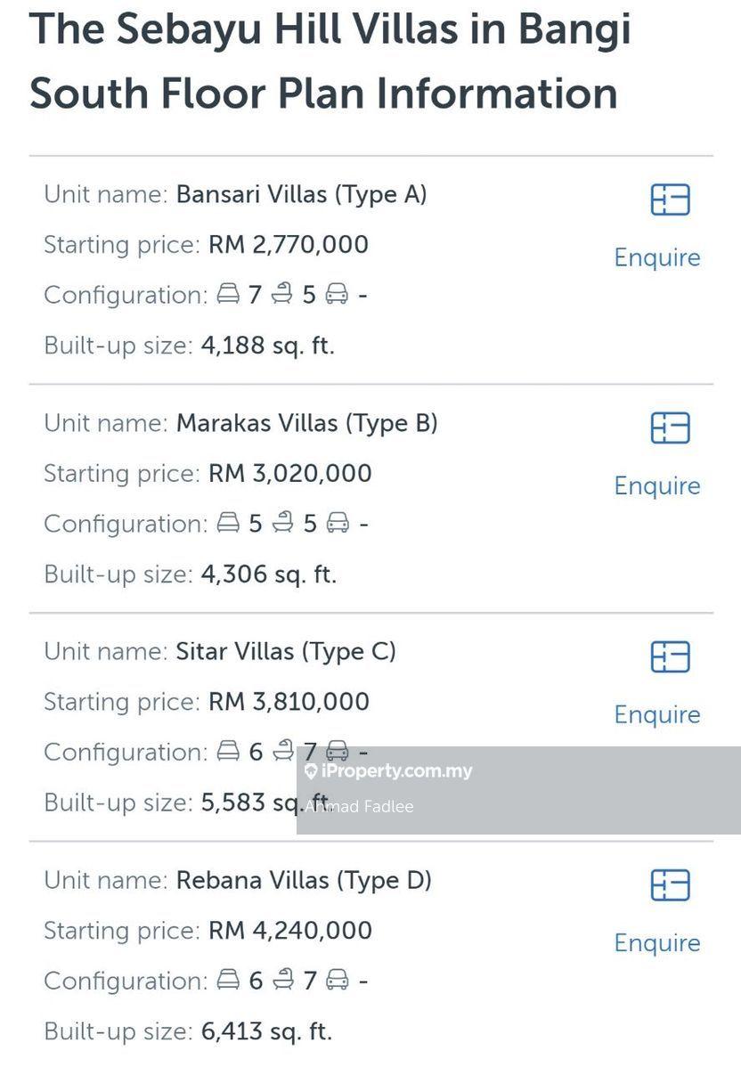
Task: Click bathtub icon in Rebana Villas configuration
Action: tap(283, 980)
